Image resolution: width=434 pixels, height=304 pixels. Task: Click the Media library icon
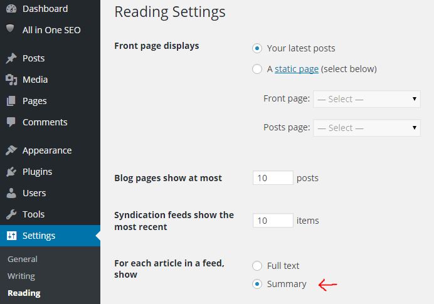[11, 80]
